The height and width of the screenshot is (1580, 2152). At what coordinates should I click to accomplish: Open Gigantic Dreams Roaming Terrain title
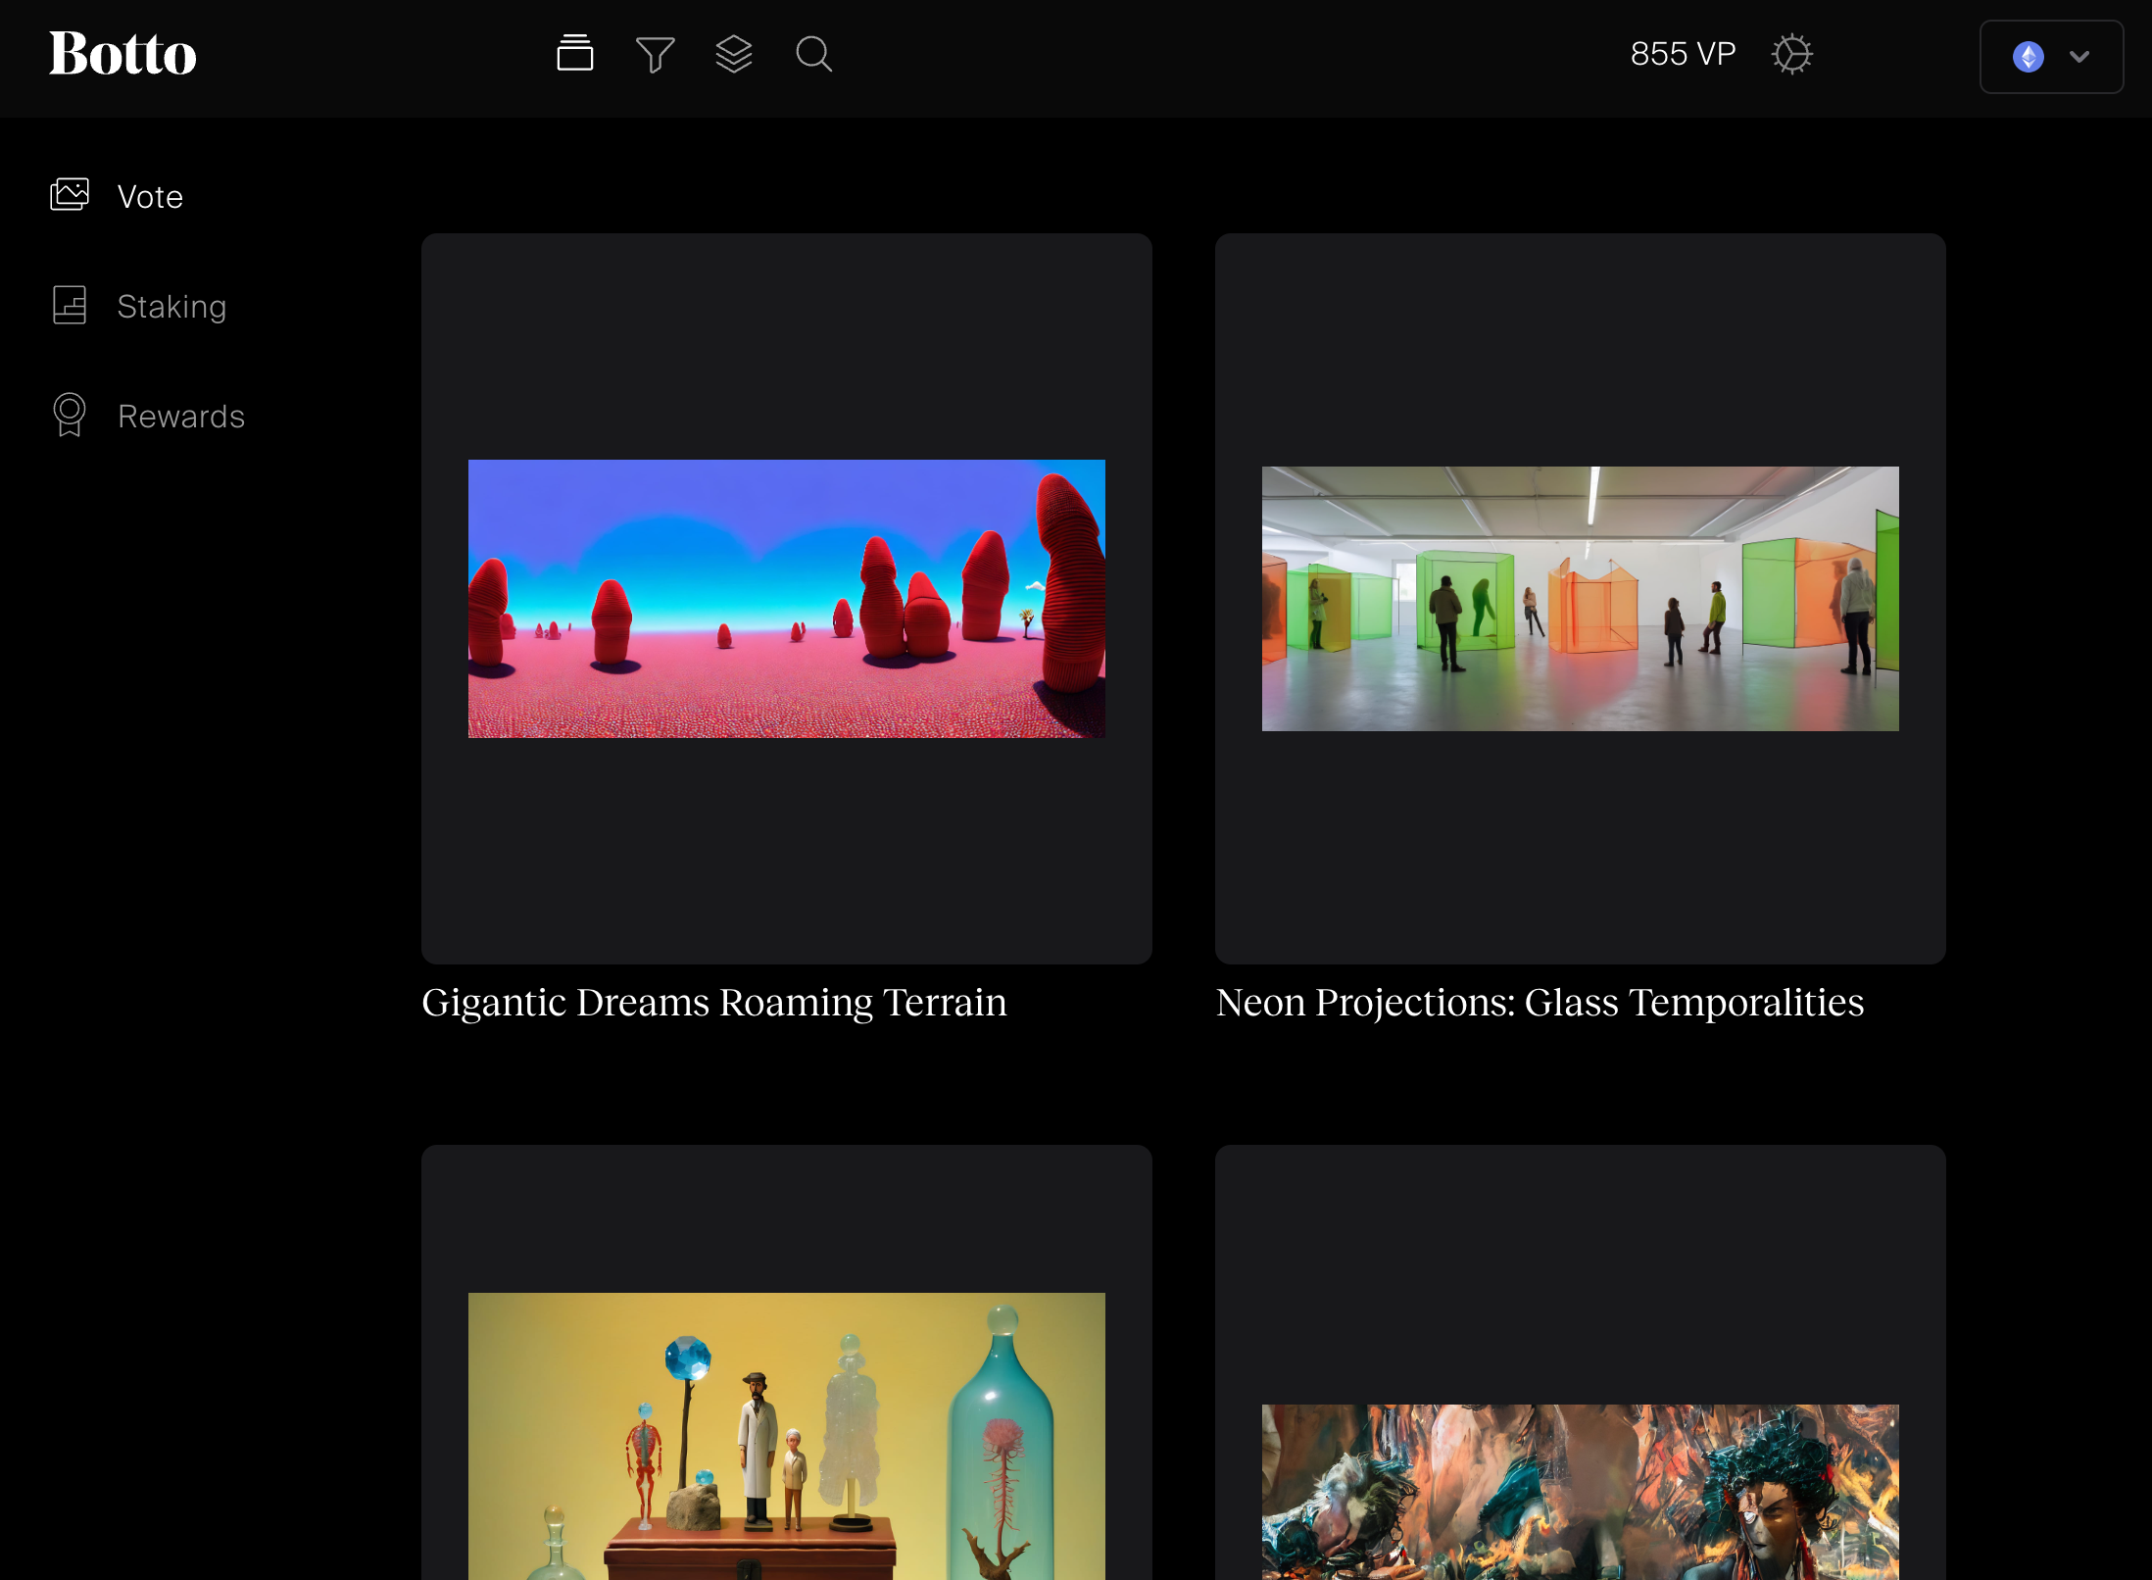tap(714, 1003)
